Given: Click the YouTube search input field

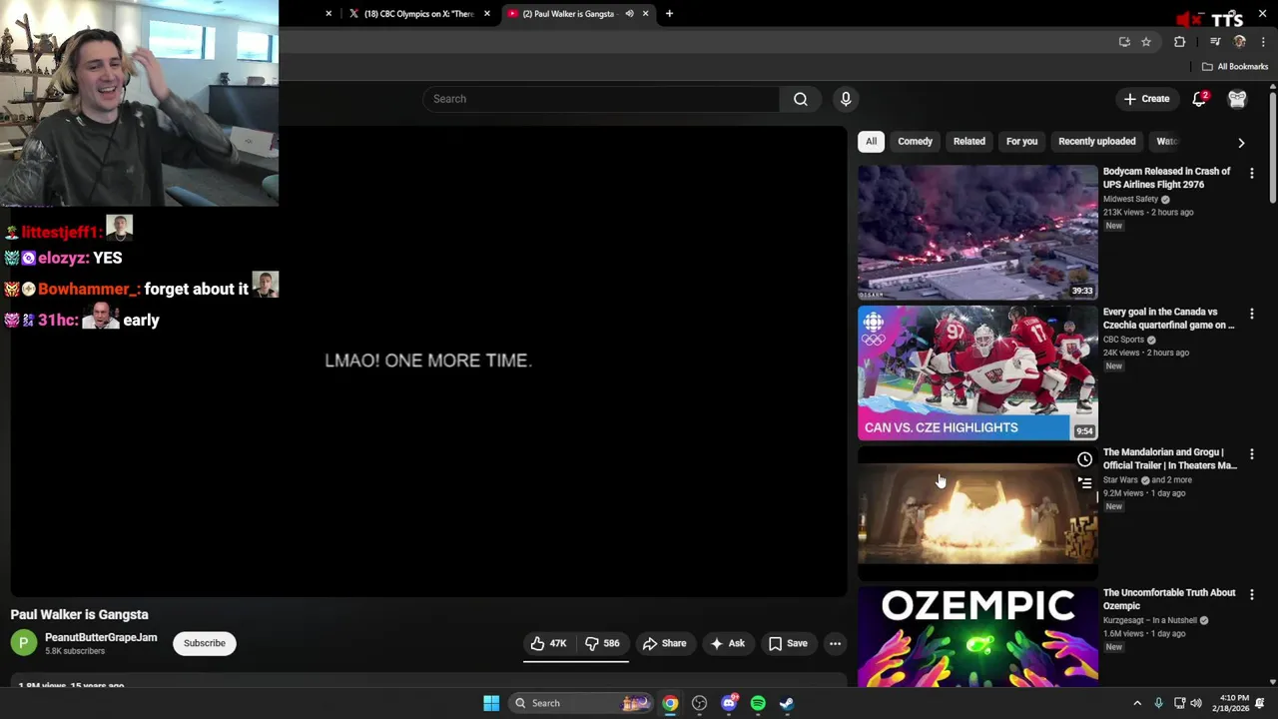Looking at the screenshot, I should pyautogui.click(x=601, y=99).
